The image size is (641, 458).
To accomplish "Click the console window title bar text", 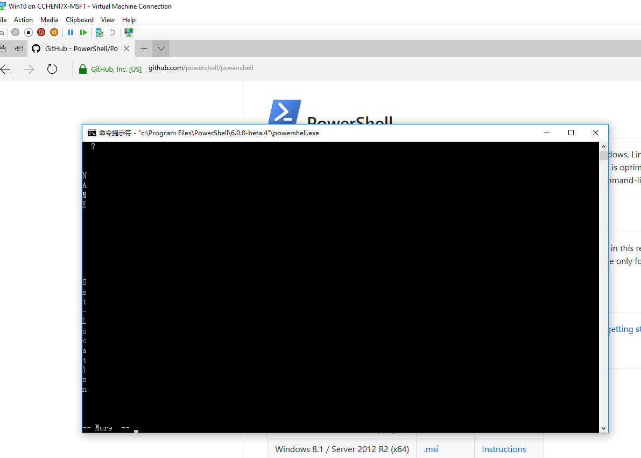I will pos(209,133).
